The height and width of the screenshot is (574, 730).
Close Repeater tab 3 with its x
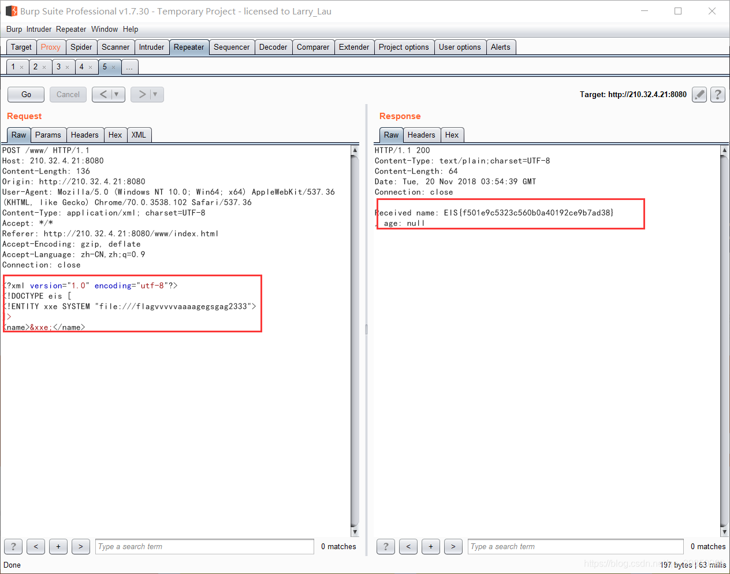click(x=68, y=67)
